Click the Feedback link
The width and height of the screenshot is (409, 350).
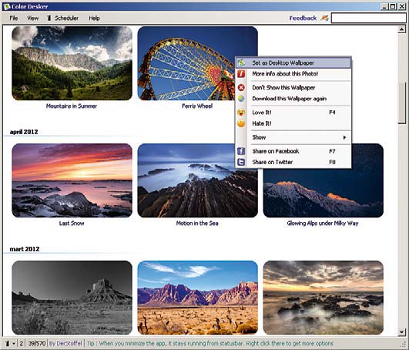[303, 18]
